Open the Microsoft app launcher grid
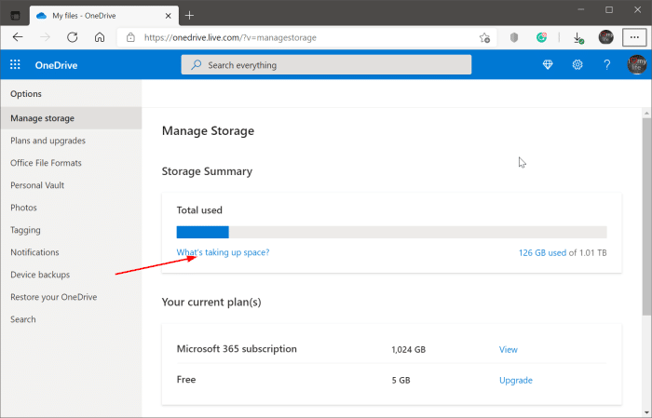This screenshot has height=418, width=652. (x=15, y=65)
